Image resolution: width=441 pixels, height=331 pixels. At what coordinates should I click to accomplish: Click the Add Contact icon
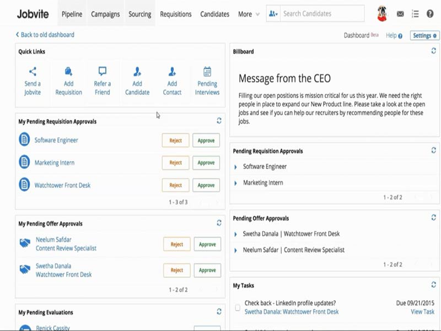click(172, 71)
